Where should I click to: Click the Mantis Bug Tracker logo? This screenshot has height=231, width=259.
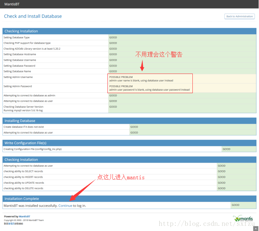[243, 218]
